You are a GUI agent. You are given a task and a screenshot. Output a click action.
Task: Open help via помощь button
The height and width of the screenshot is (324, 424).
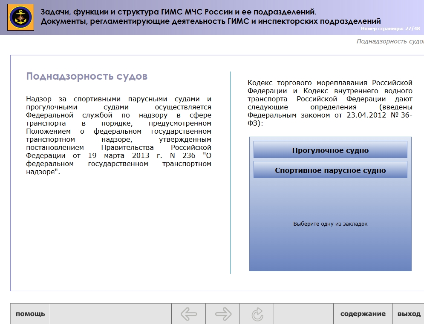point(30,314)
